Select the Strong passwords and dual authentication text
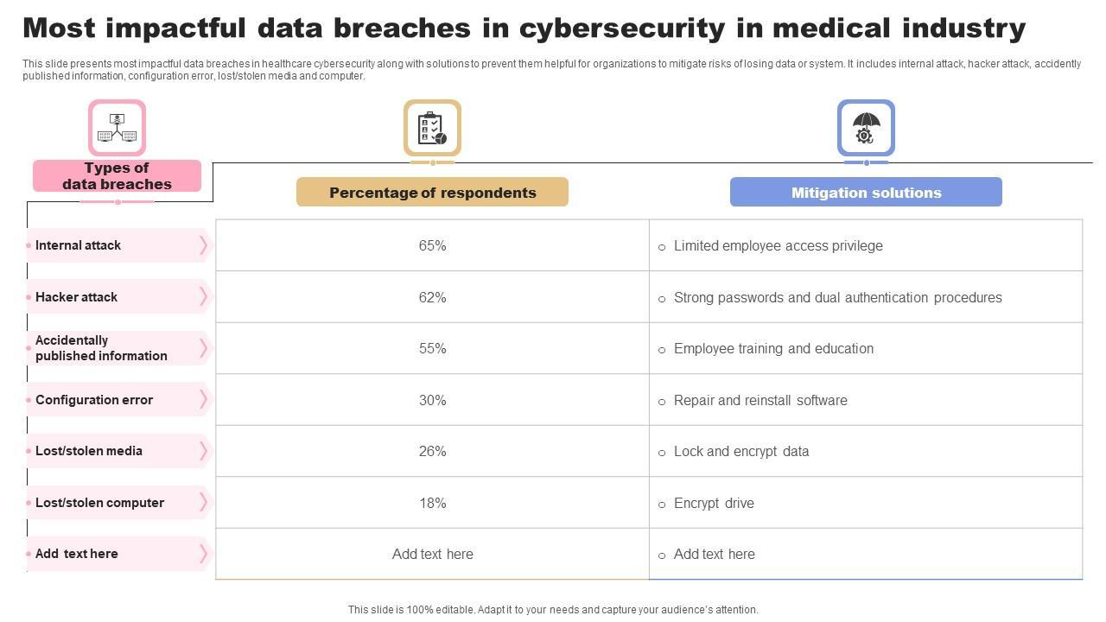Screen dimensions: 1106x622 837,298
